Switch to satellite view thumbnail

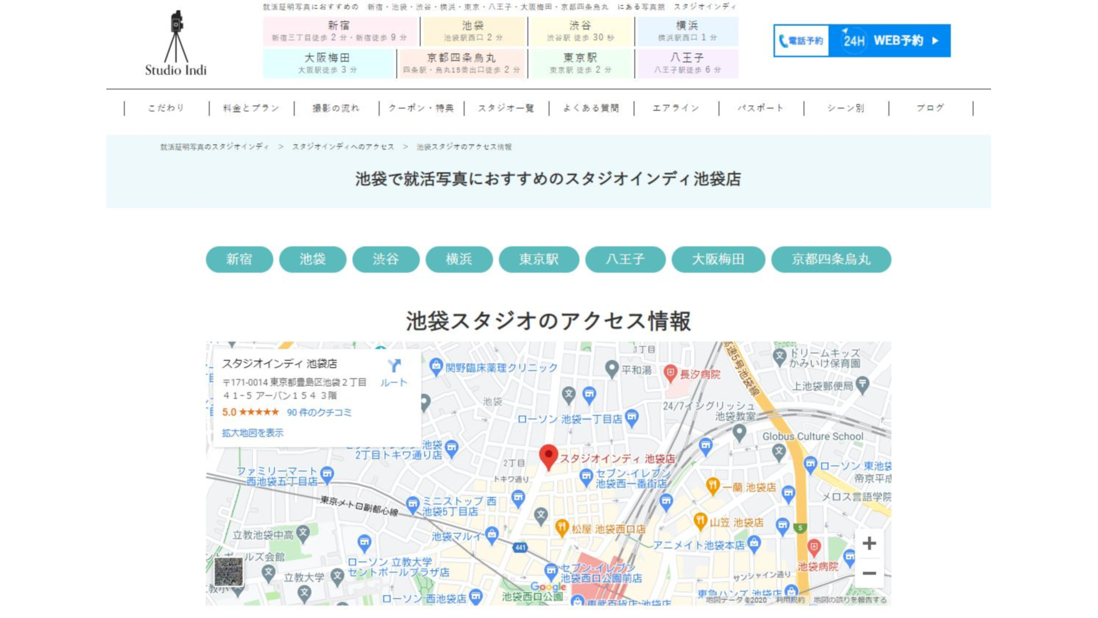(229, 572)
